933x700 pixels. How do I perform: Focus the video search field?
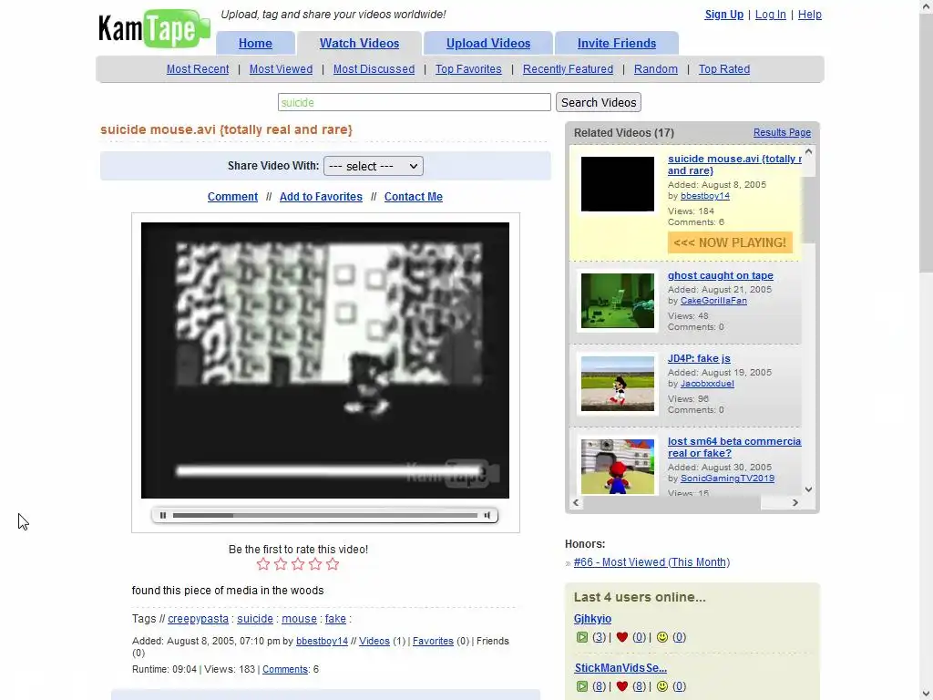(x=415, y=102)
